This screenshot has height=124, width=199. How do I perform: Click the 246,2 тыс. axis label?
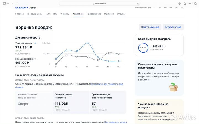point(46,43)
